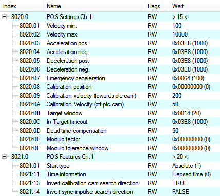Select index 8020:03 entry
This screenshot has width=220, height=196.
29,43
